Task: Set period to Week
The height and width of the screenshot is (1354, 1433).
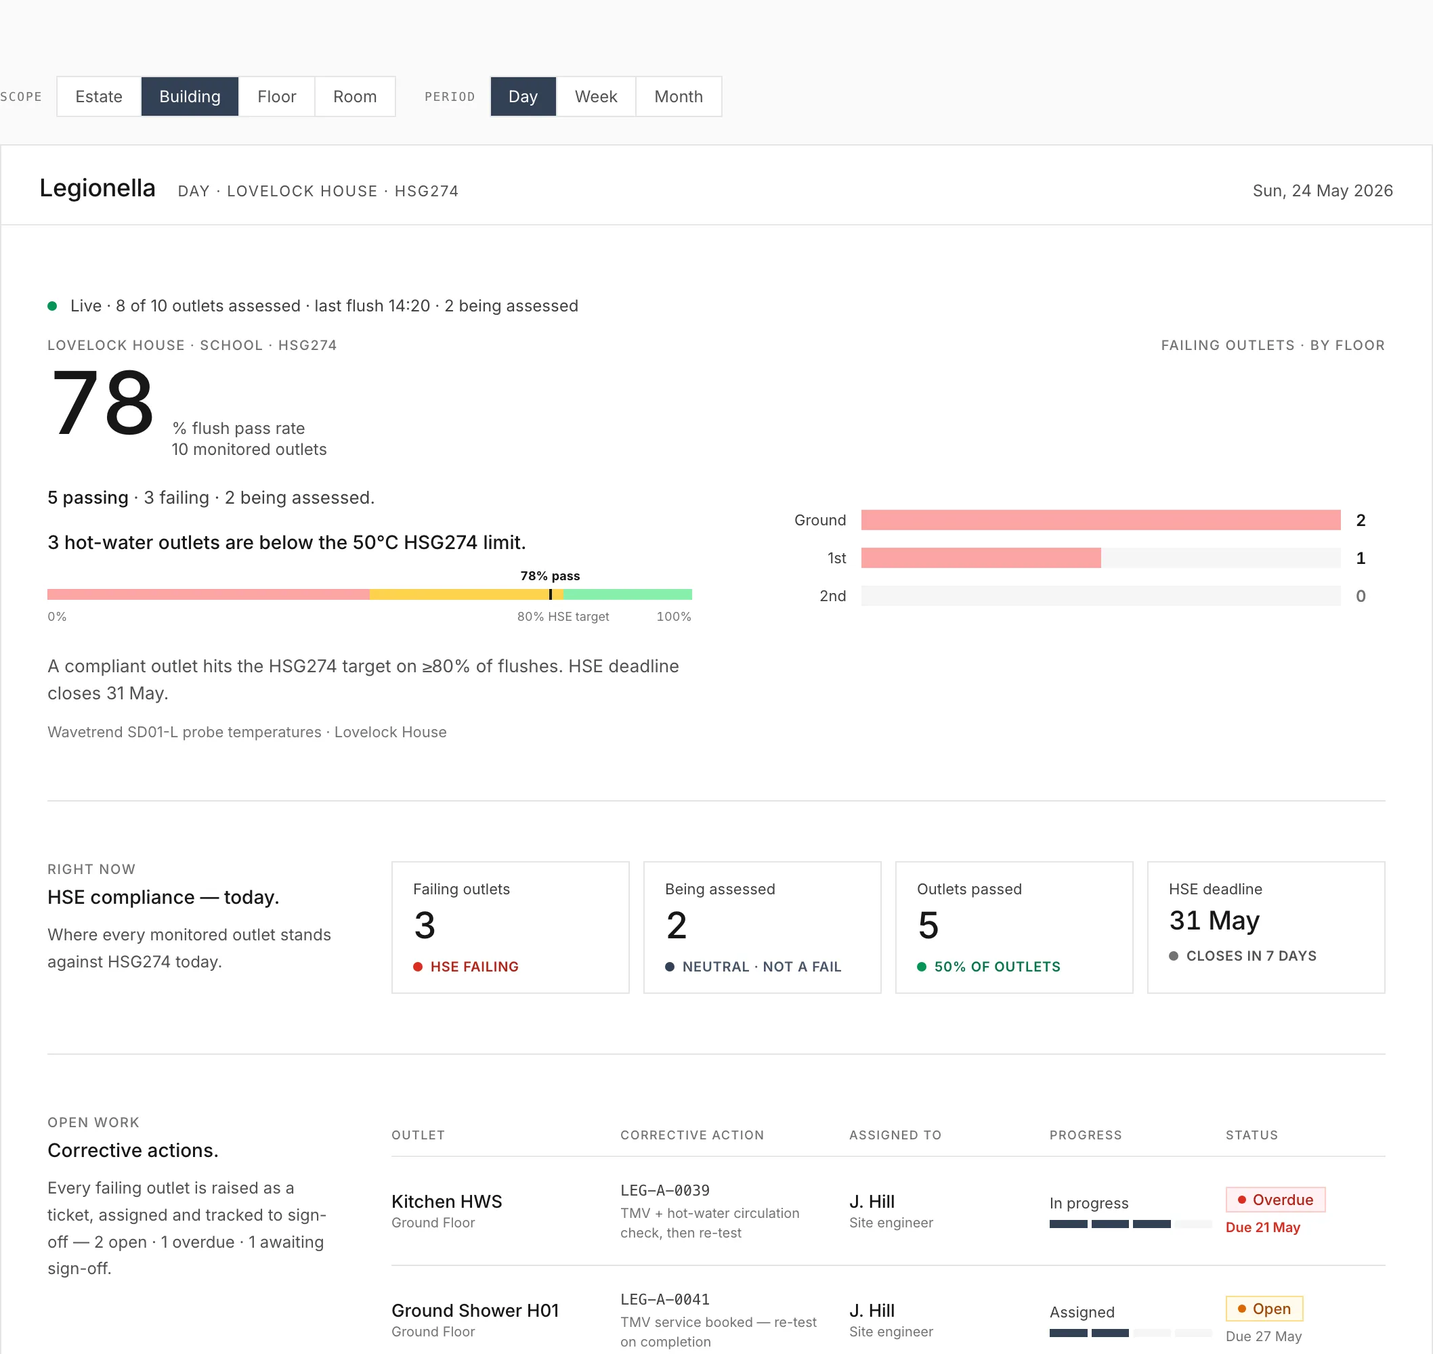Action: pyautogui.click(x=597, y=97)
